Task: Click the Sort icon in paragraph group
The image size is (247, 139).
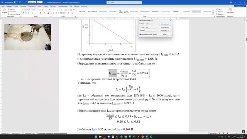Action: tap(71, 10)
